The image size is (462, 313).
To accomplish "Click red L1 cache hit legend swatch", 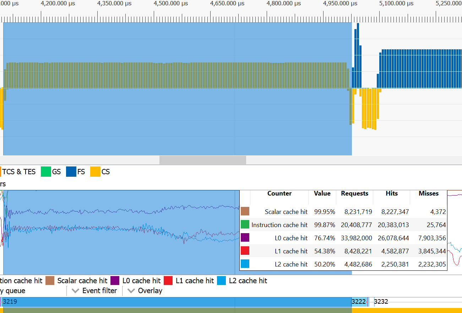I will [x=168, y=281].
